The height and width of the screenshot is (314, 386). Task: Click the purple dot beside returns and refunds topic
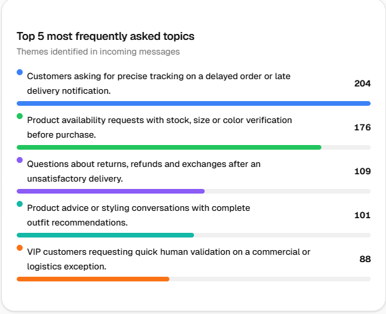coord(20,160)
